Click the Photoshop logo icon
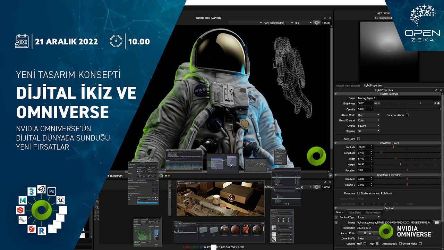This screenshot has height=250, width=444. [52, 191]
